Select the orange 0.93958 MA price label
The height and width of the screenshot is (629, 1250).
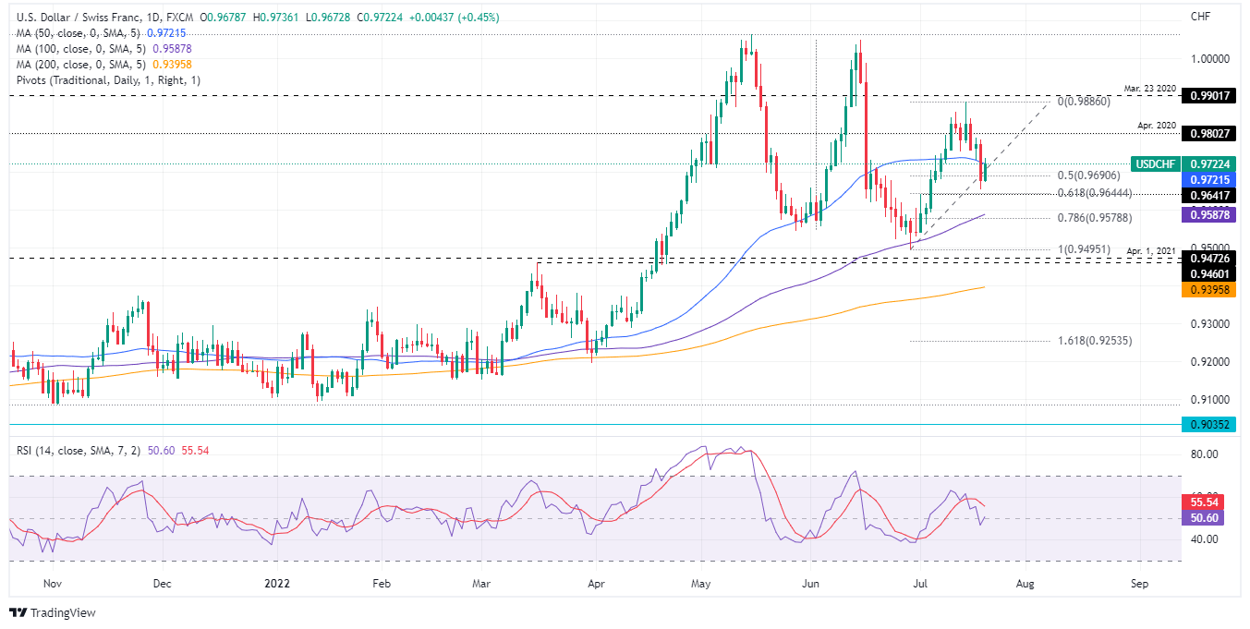point(1212,290)
